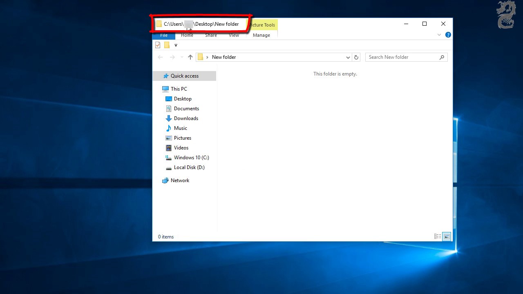Click the chevron before New folder in the address bar
Screen dimensions: 523x294
[x=208, y=57]
